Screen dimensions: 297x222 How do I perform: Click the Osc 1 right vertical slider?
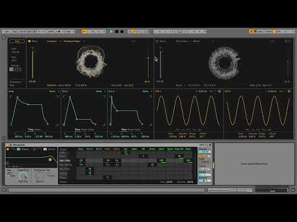(148, 64)
